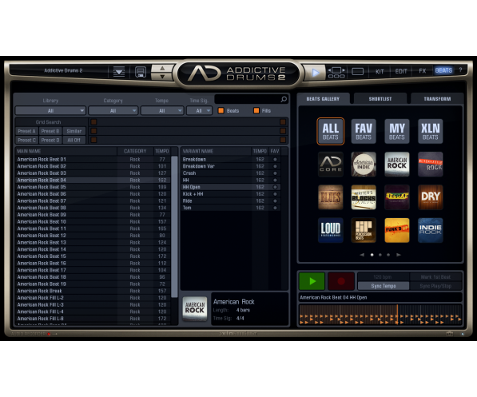
Task: Select the MY BEATS gallery tile
Action: click(x=396, y=131)
